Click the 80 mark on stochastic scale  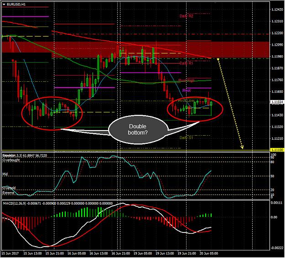pos(272,162)
